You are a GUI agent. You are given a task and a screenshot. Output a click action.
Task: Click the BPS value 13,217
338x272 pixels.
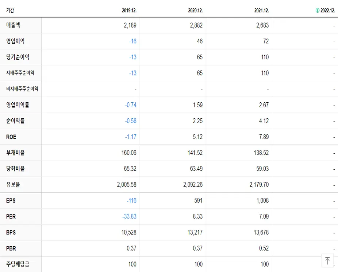(195, 232)
